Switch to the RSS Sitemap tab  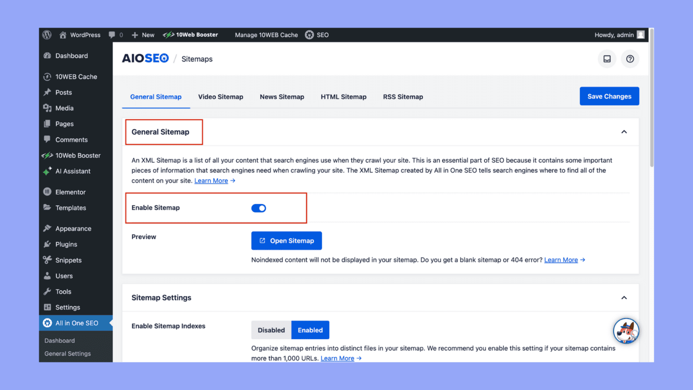click(x=403, y=97)
